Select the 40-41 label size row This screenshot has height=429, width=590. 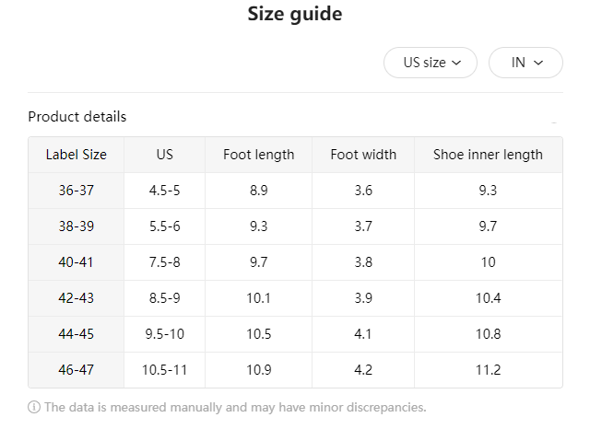pos(77,262)
